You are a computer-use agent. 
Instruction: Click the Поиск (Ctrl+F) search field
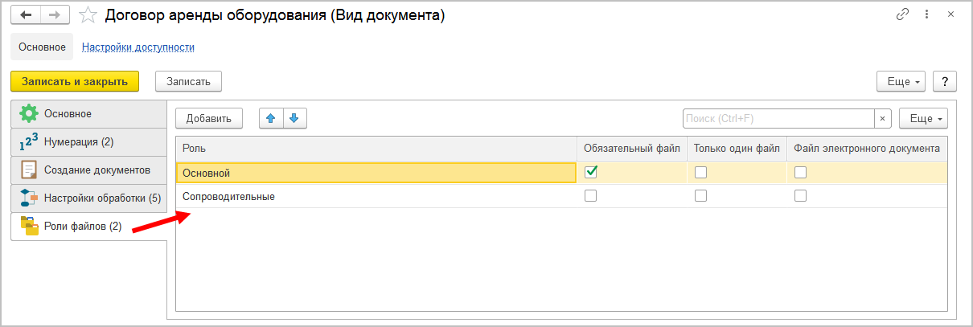point(778,118)
